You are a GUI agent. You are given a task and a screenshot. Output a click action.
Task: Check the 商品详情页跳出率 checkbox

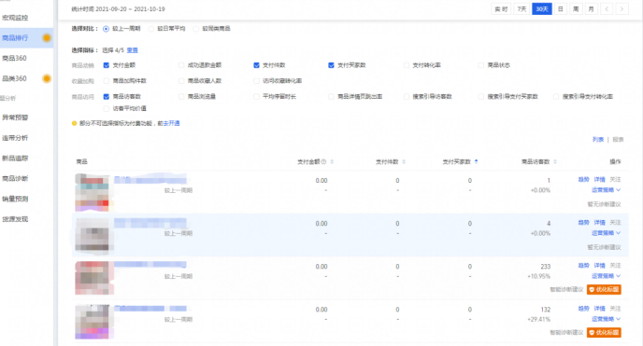pos(331,96)
